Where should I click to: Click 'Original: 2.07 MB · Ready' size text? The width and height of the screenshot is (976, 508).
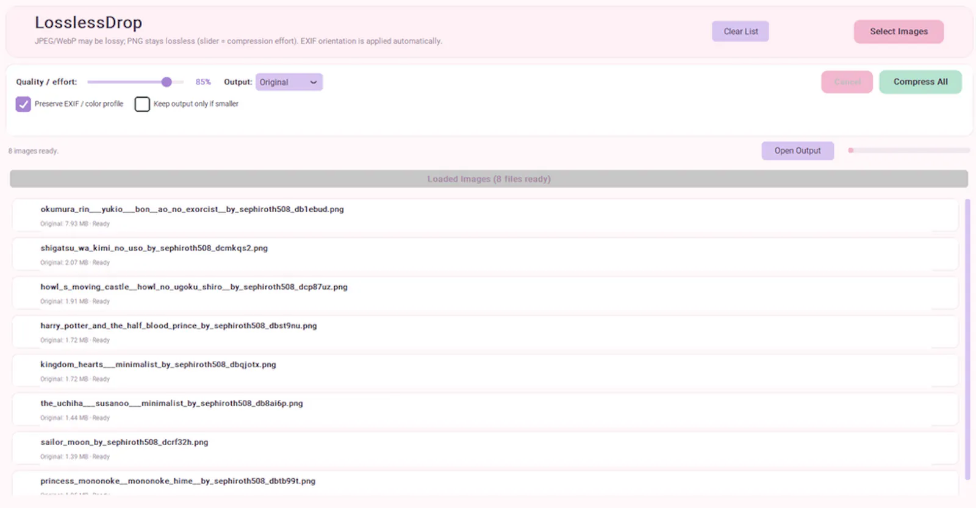coord(75,263)
